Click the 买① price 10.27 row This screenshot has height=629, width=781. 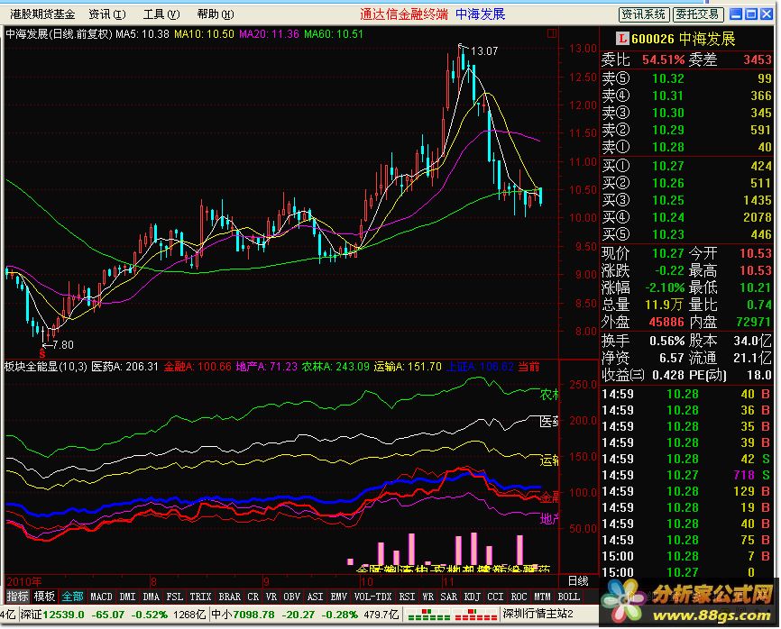(x=686, y=166)
